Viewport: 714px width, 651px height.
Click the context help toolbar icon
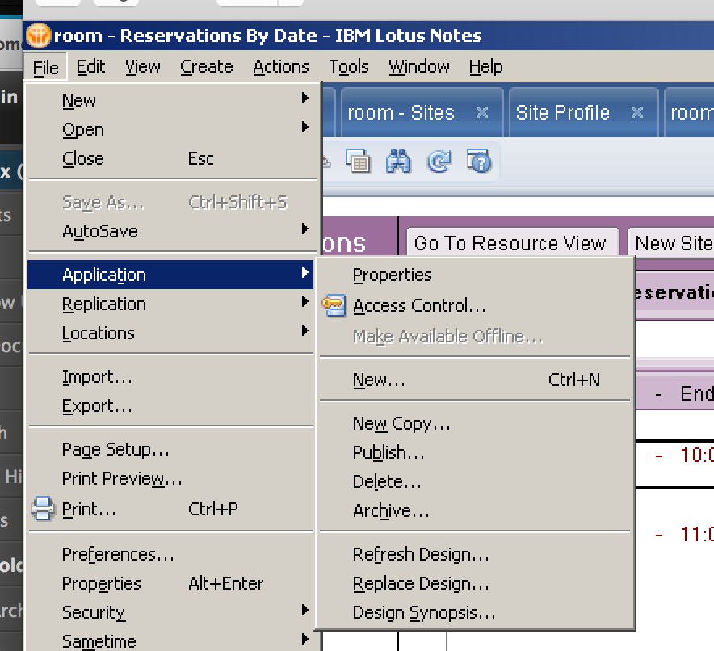click(x=479, y=162)
